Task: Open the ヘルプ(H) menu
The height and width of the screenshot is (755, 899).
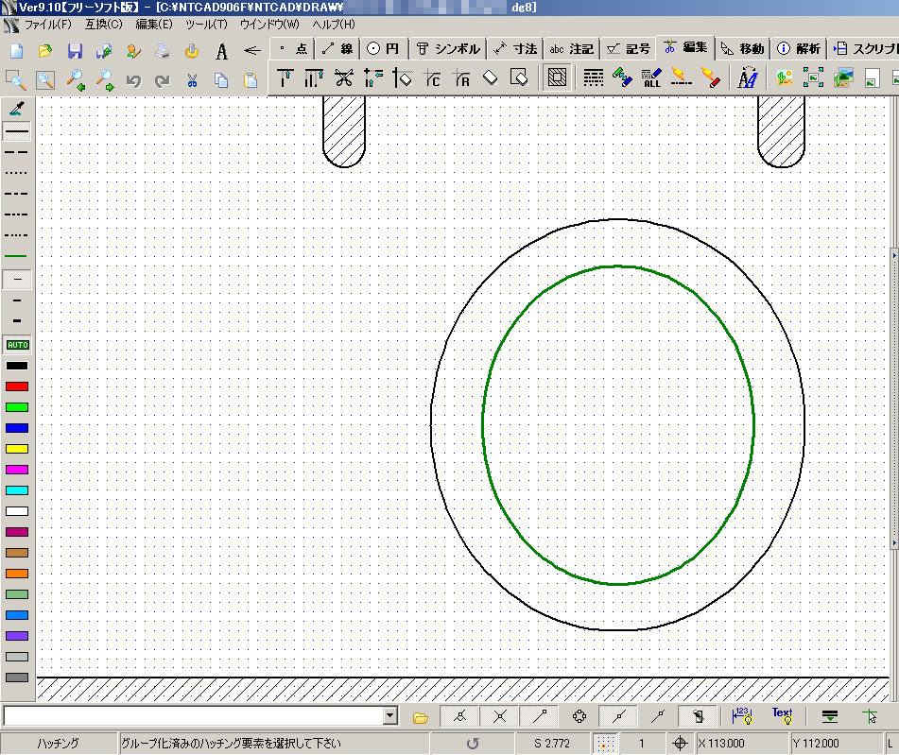Action: click(334, 25)
